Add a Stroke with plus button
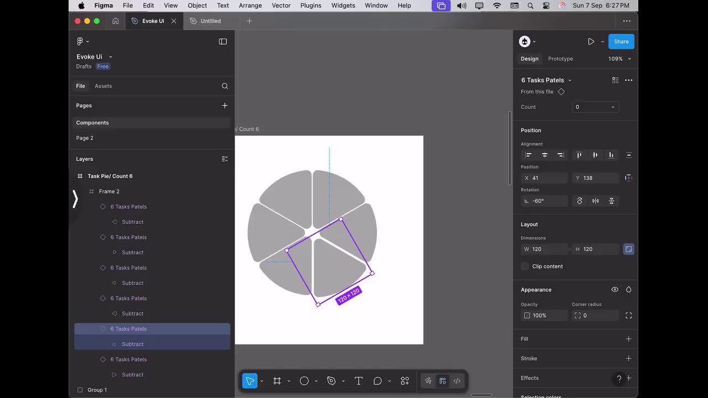708x398 pixels. 628,359
